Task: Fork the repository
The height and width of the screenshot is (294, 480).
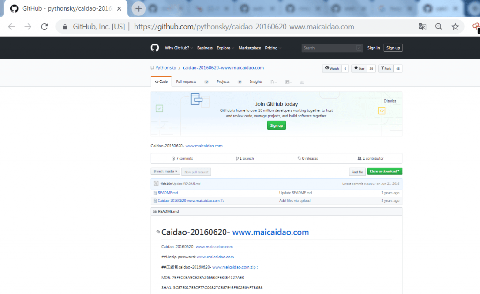Action: pos(386,68)
